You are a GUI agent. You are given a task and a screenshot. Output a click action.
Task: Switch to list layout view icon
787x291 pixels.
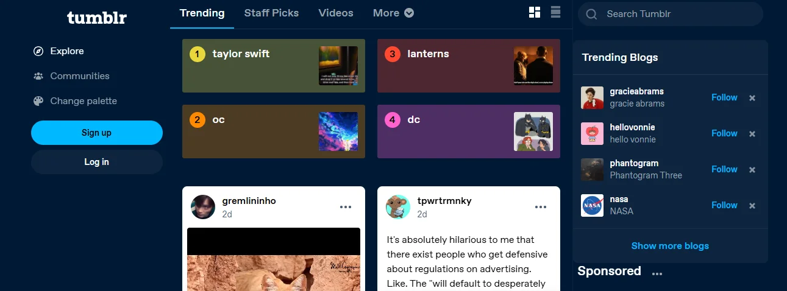point(555,12)
